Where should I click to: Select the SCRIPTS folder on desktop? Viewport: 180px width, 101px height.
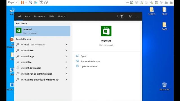coord(152,11)
